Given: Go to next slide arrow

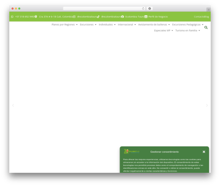Looking at the screenshot, I should [x=207, y=106].
